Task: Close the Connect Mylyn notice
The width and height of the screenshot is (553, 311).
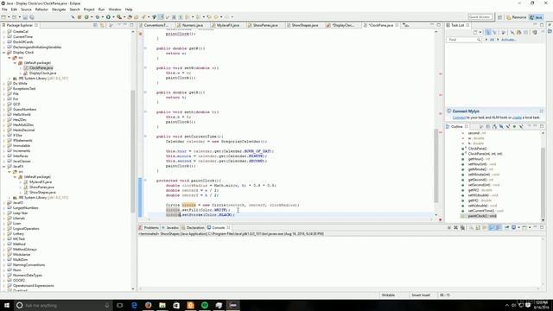Action: pyautogui.click(x=542, y=111)
